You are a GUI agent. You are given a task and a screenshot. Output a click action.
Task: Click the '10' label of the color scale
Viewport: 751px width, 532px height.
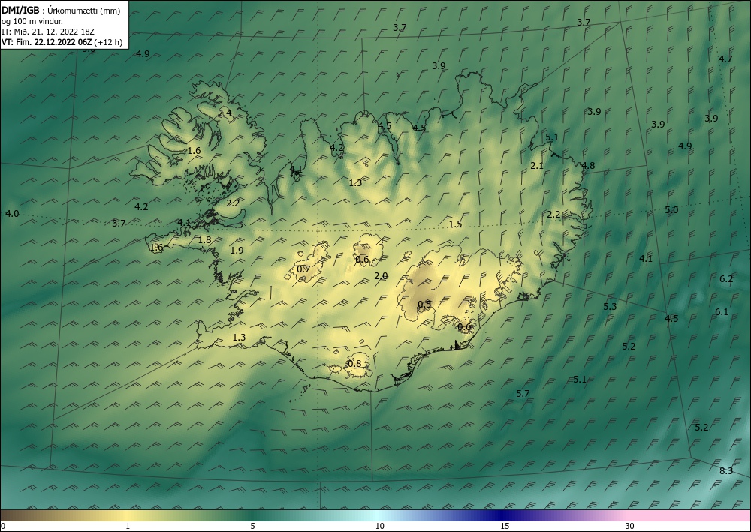(x=379, y=526)
